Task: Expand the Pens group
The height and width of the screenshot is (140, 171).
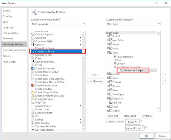Action: tap(115, 60)
